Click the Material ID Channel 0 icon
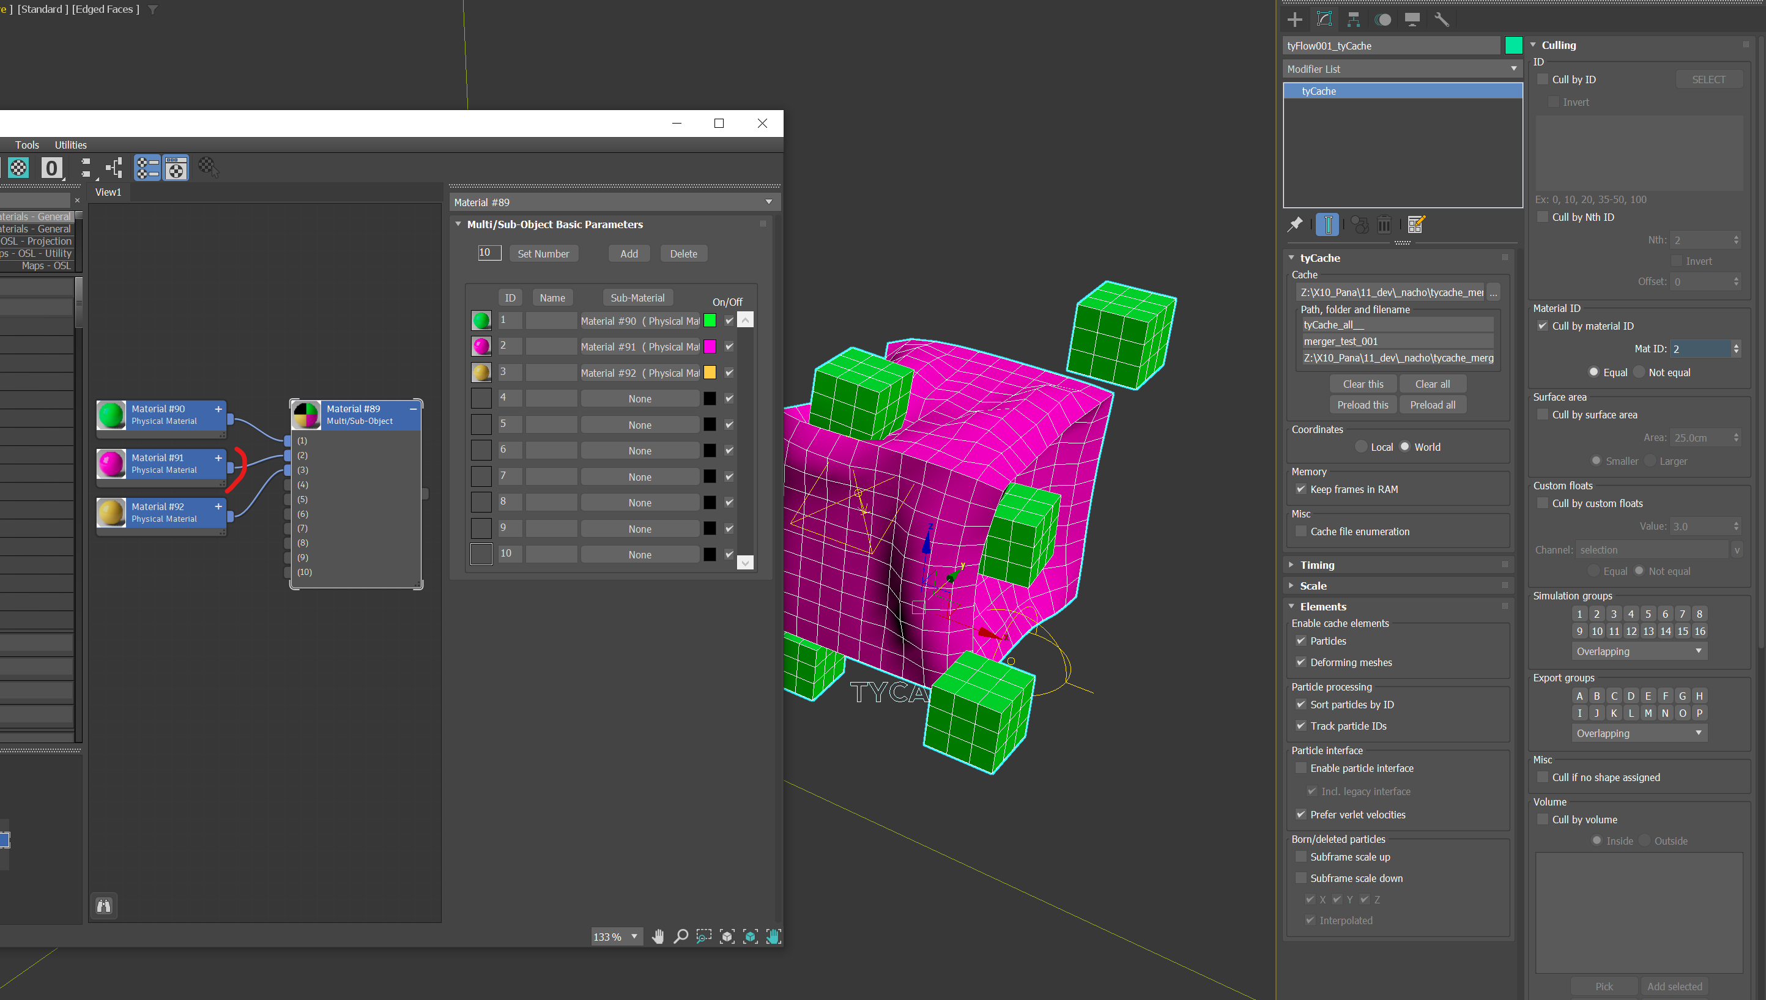Screen dimensions: 1766x1000 click(51, 168)
